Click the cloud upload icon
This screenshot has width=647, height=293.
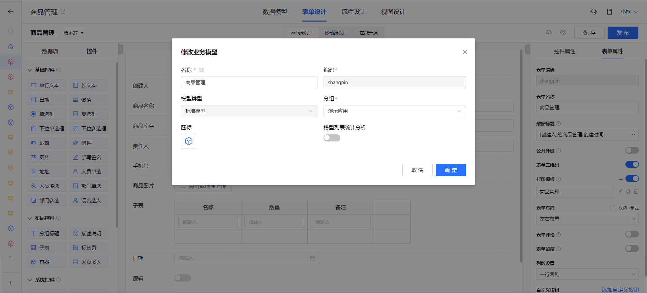549,32
